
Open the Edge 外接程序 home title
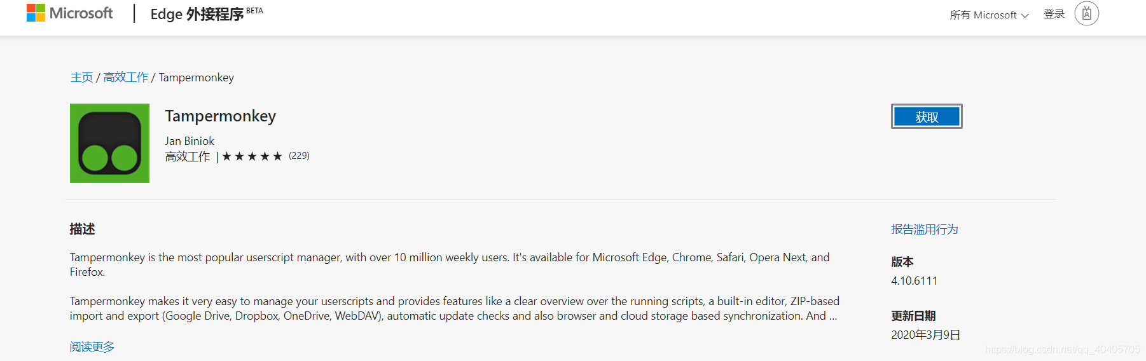click(206, 13)
